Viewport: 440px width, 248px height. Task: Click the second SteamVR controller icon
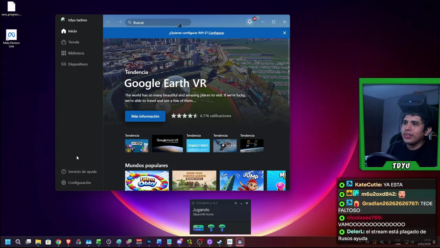(222, 228)
